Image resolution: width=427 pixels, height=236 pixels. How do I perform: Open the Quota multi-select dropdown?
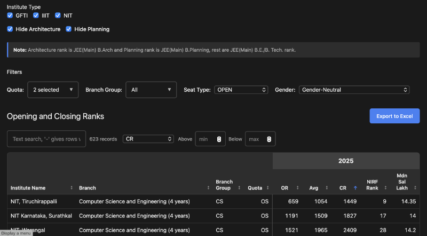coord(53,90)
